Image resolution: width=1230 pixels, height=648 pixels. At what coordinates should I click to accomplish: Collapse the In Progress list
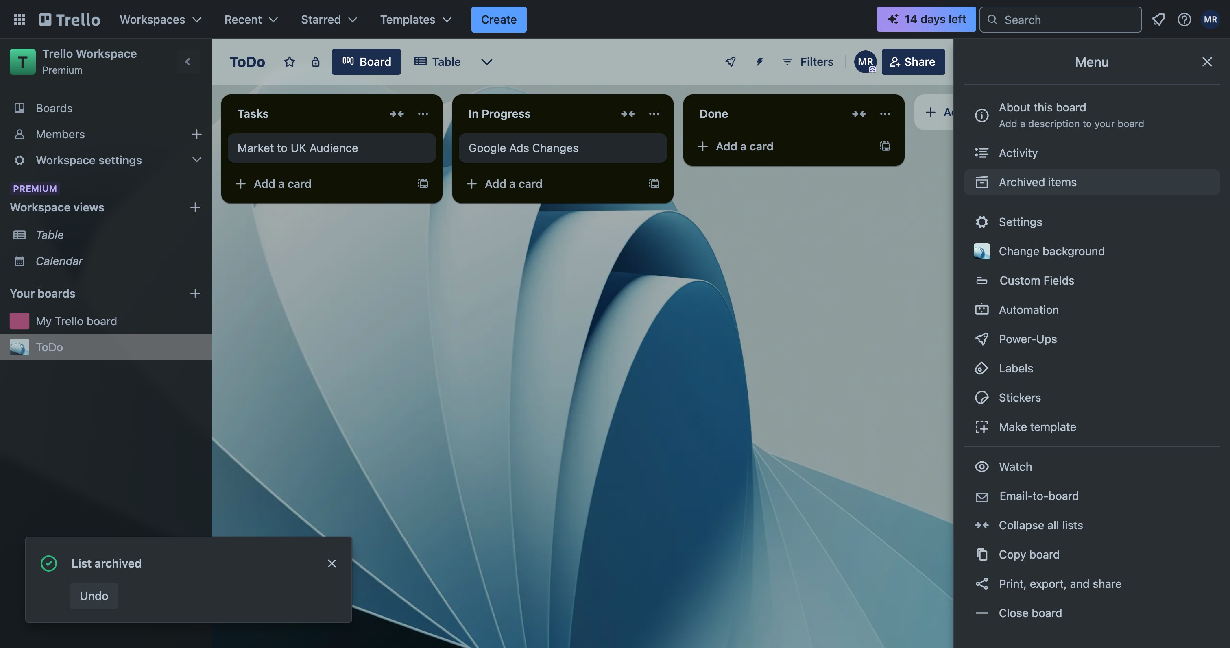pos(628,114)
